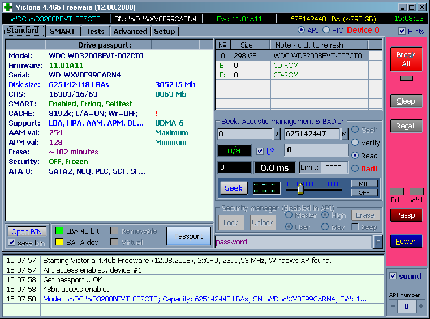Click the MIN acoustic button
This screenshot has height=319, width=430.
coord(364,183)
